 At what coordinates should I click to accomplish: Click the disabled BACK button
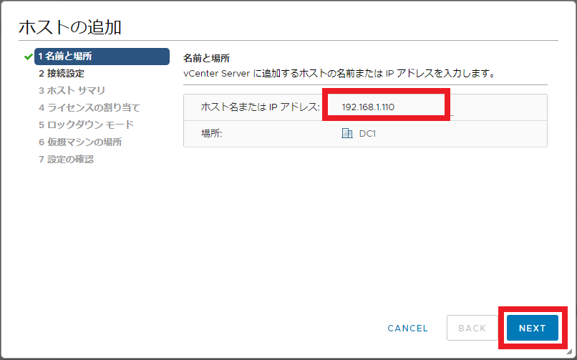click(472, 328)
